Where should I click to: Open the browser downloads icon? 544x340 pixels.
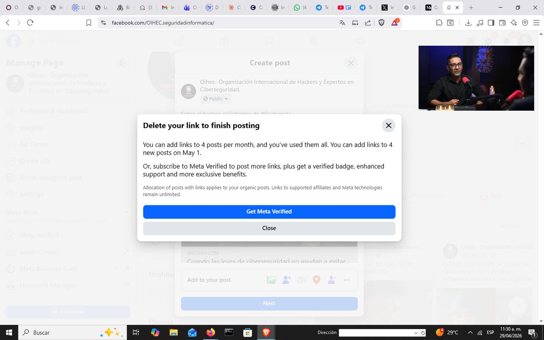[468, 23]
